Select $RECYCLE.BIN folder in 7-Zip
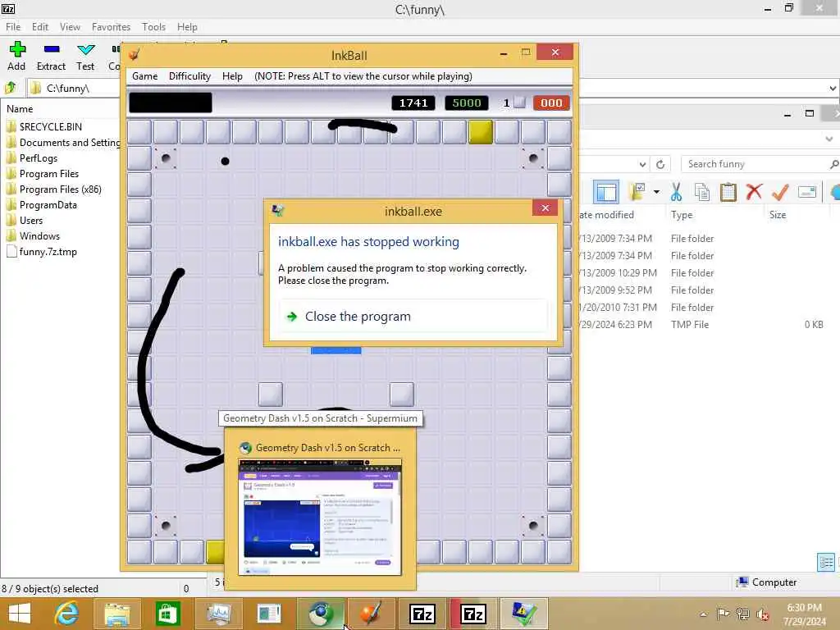The height and width of the screenshot is (630, 840). coord(50,127)
